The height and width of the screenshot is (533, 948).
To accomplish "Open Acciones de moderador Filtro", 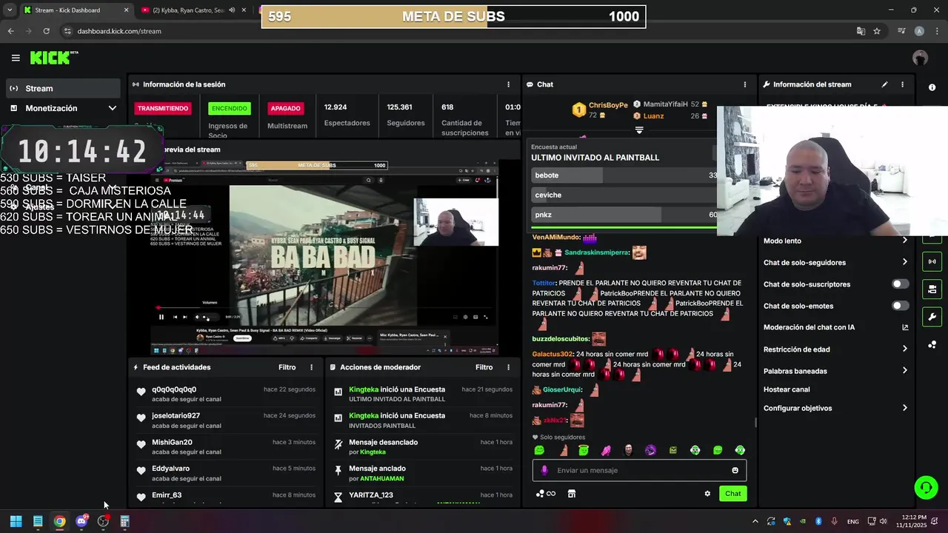I will 484,367.
